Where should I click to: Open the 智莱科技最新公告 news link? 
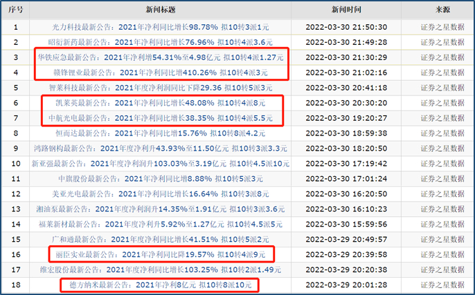coord(161,88)
